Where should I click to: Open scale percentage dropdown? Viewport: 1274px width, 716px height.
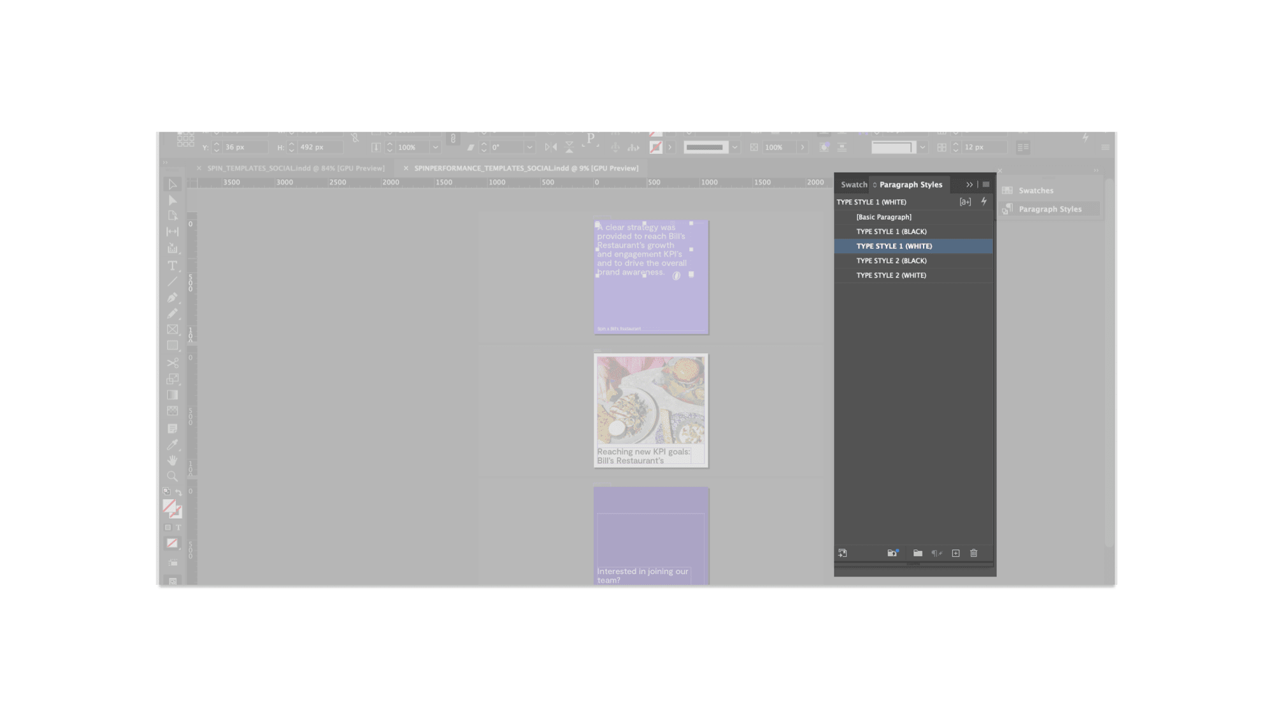[436, 148]
